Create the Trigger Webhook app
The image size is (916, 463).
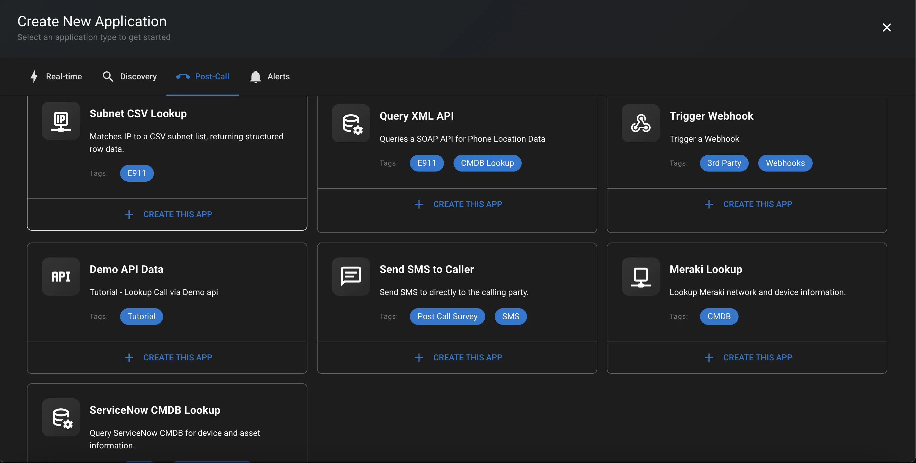pos(747,204)
